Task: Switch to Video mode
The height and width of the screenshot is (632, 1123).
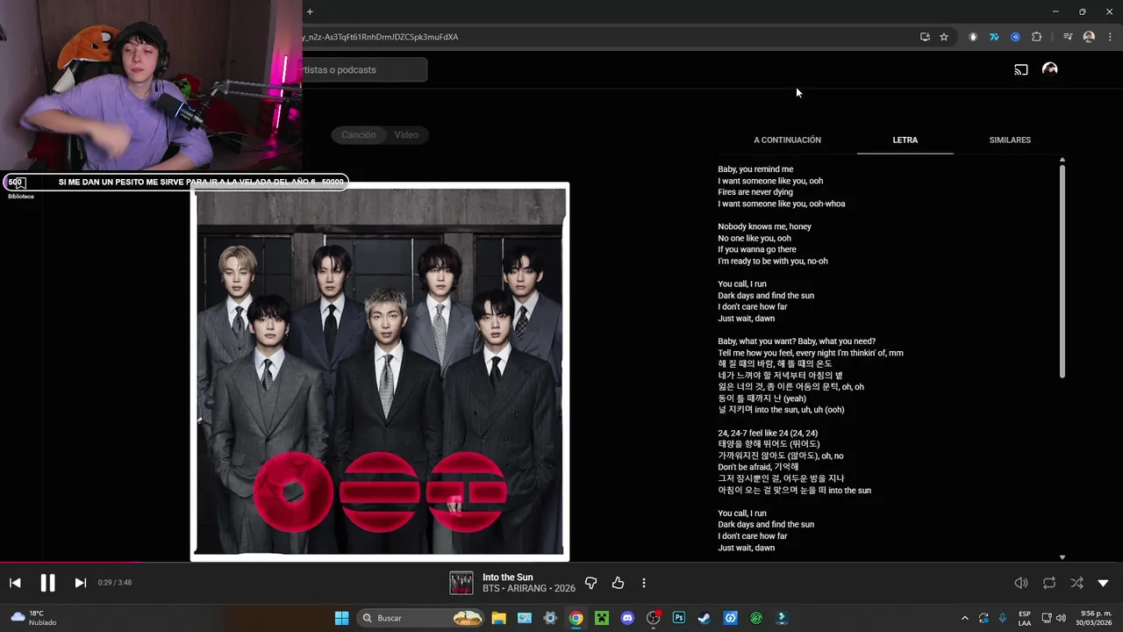Action: [406, 134]
